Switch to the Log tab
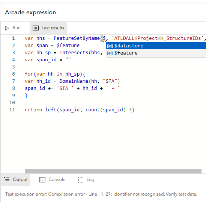Image resolution: width=206 pixels, height=202 pixels. [x=86, y=179]
